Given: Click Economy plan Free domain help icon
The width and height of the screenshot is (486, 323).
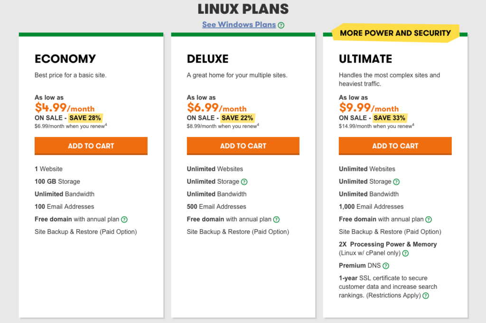Looking at the screenshot, I should click(124, 219).
